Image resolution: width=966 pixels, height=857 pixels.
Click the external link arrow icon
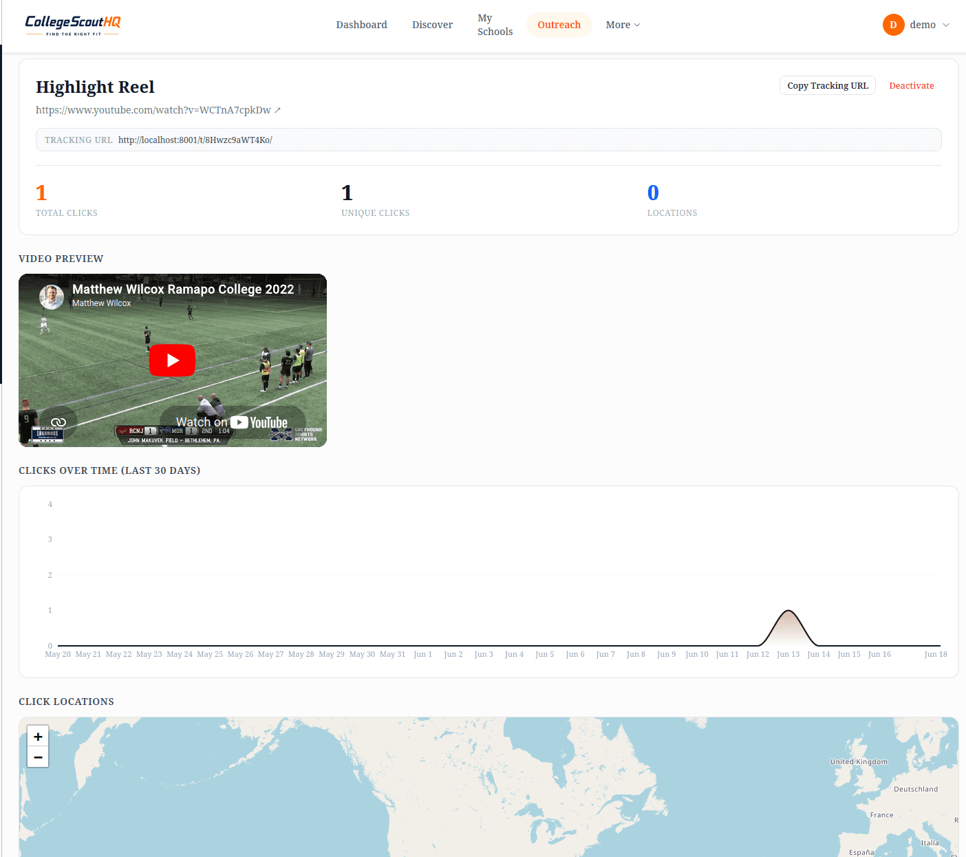[x=277, y=110]
